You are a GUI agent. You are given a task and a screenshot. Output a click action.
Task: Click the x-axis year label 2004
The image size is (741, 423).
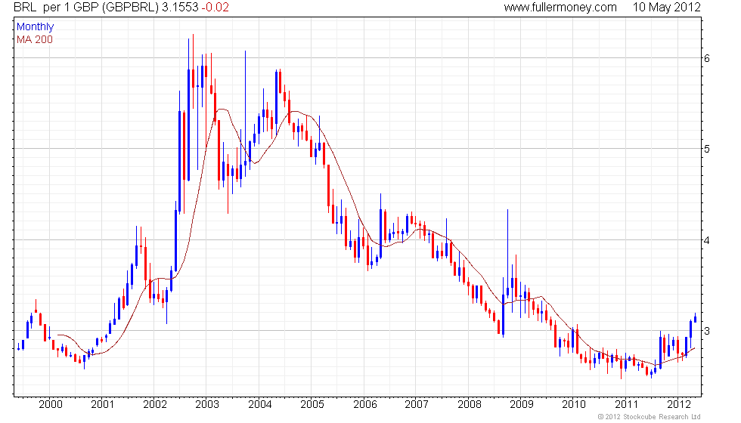(260, 404)
